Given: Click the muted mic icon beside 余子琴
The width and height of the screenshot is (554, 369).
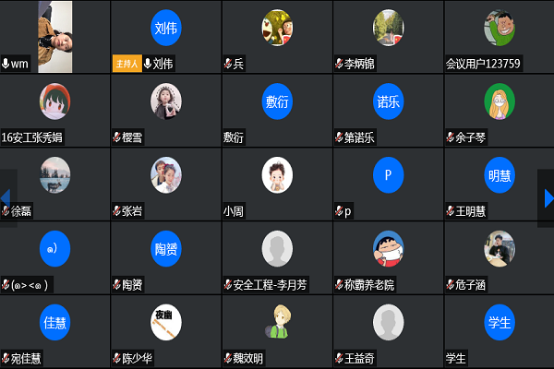Looking at the screenshot, I should [451, 137].
